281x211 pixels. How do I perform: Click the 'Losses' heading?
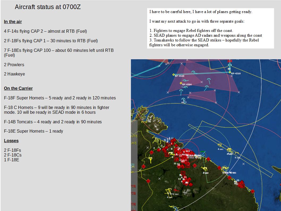tap(11, 141)
